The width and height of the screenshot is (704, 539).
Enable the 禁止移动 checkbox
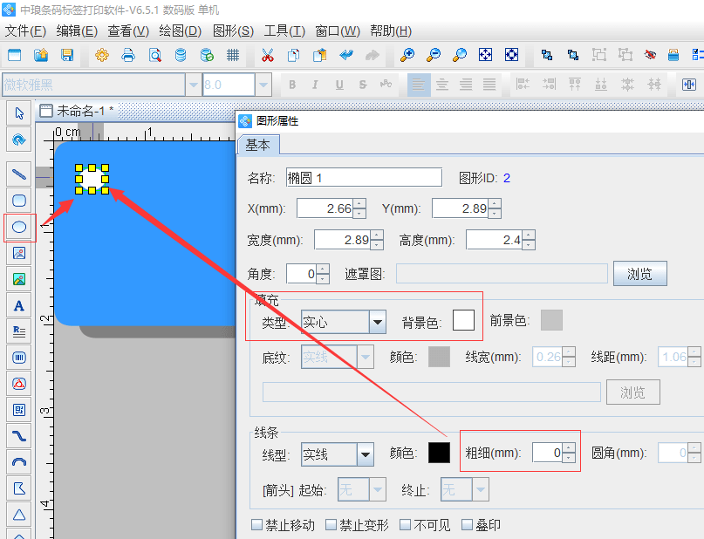pos(256,525)
